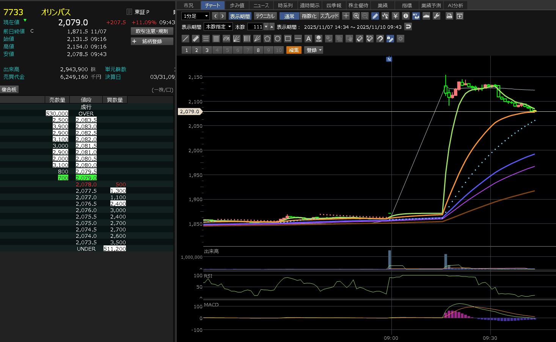Open the 四季報 tab
The width and height of the screenshot is (556, 342).
pyautogui.click(x=334, y=5)
